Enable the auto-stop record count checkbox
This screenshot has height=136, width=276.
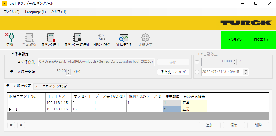(197, 62)
